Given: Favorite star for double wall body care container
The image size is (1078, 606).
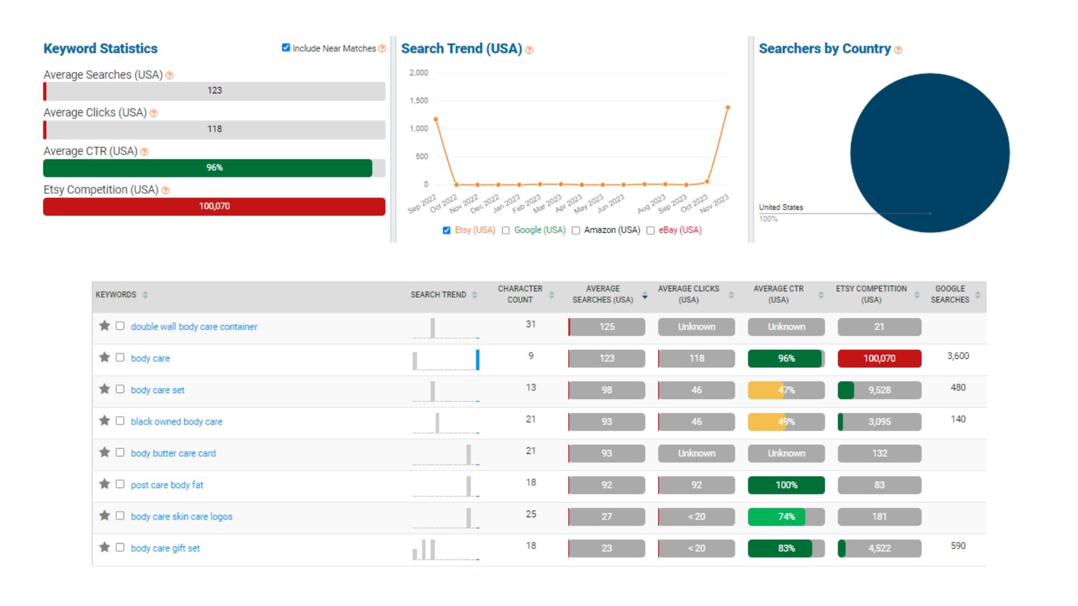Looking at the screenshot, I should pyautogui.click(x=104, y=326).
